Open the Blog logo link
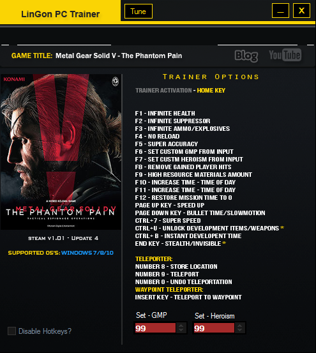This screenshot has height=353, width=316. tap(246, 56)
